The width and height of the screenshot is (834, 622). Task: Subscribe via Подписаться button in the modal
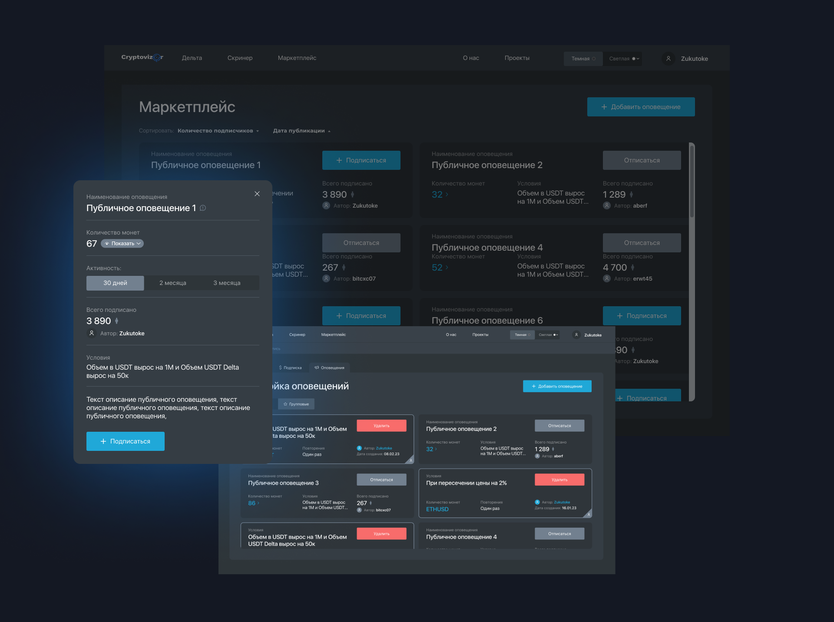[125, 441]
